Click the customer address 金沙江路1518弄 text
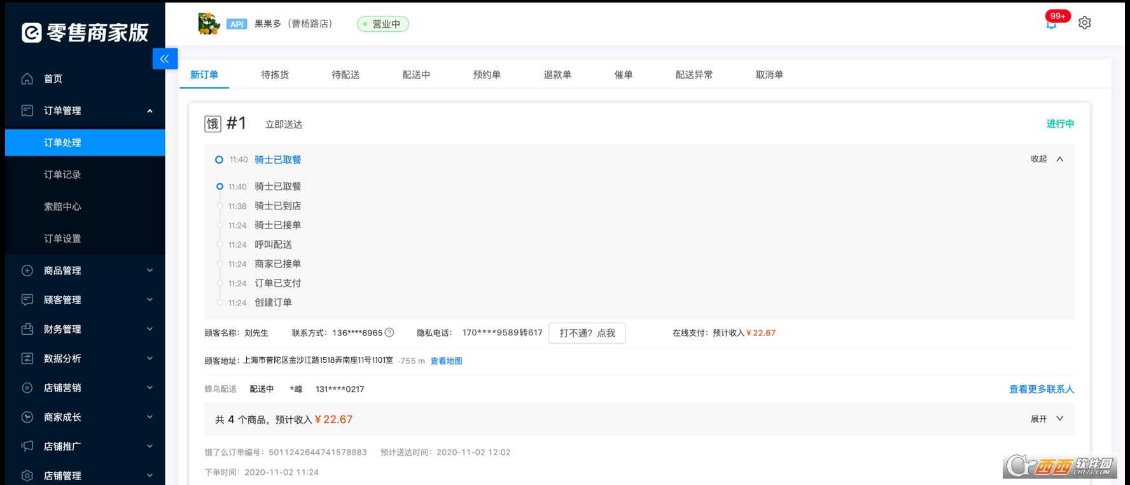This screenshot has height=485, width=1130. pos(318,360)
